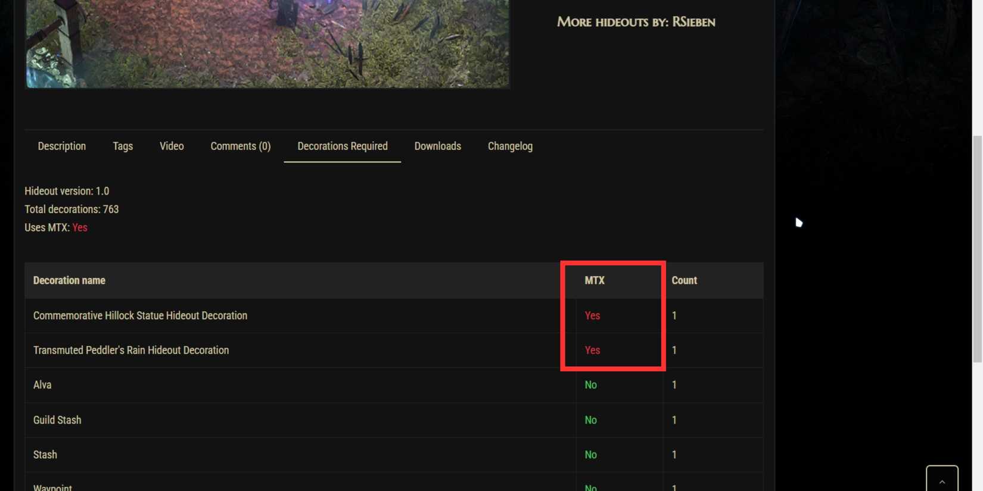The image size is (983, 491).
Task: Click the Hideout version: 1.0 text
Action: [x=67, y=191]
